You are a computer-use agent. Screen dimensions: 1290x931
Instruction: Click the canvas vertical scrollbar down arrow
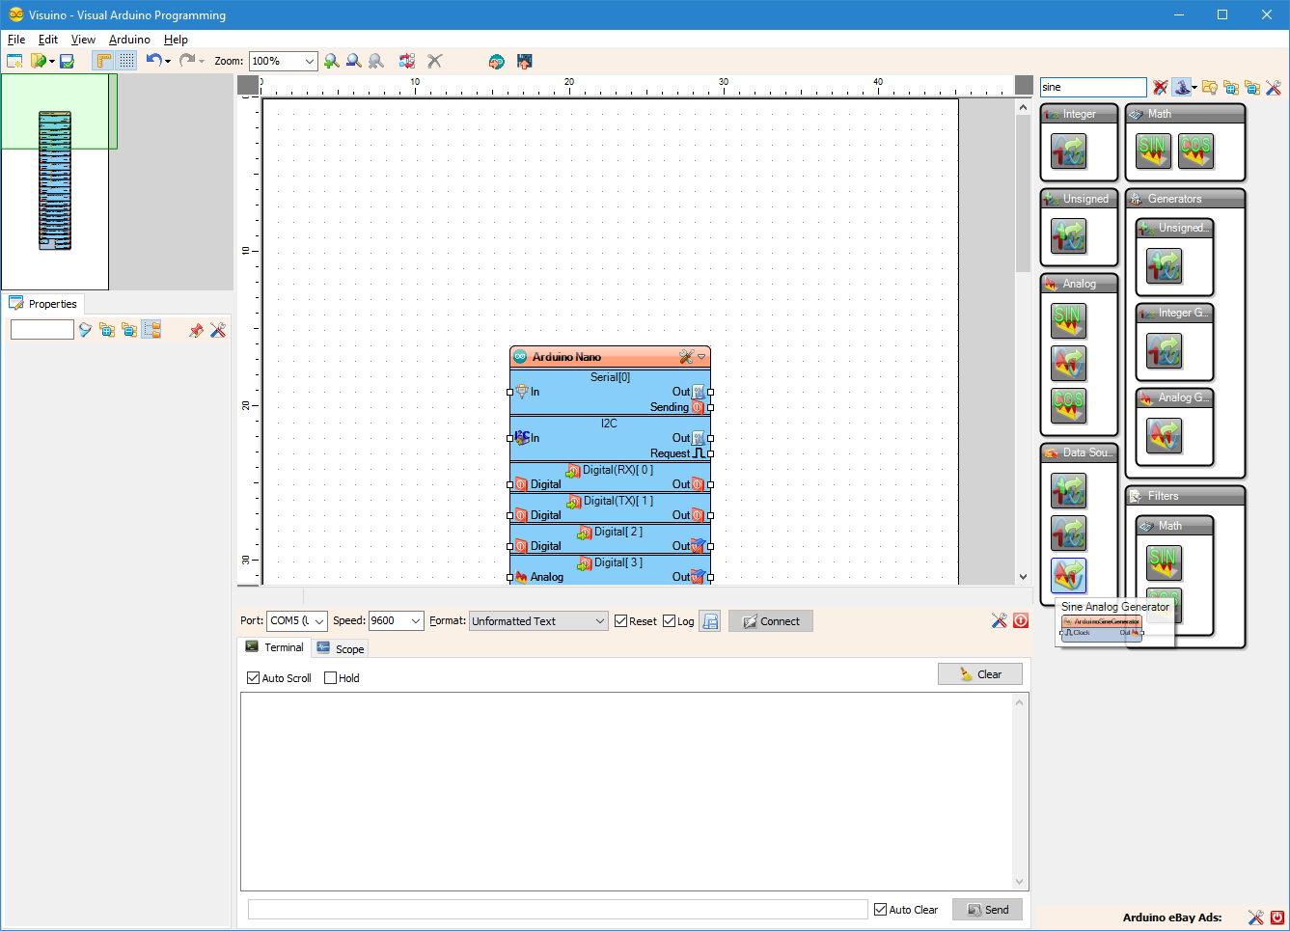coord(1024,577)
